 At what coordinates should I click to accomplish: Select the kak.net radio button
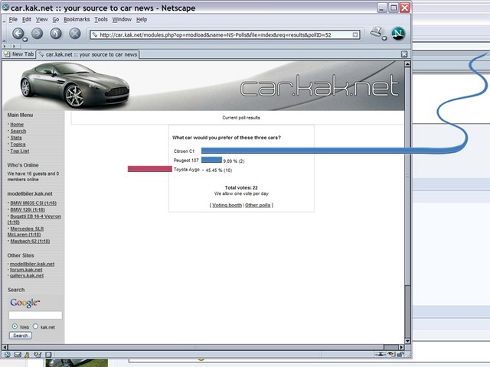pyautogui.click(x=36, y=326)
